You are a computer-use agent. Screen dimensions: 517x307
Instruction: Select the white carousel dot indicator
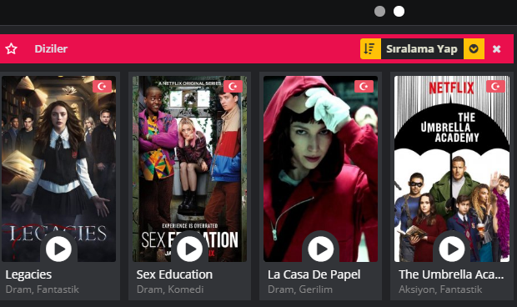[x=399, y=11]
